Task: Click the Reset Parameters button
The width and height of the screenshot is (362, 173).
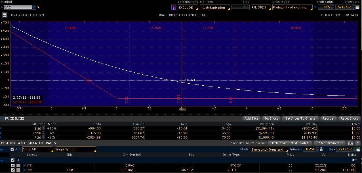Action: tap(329, 143)
